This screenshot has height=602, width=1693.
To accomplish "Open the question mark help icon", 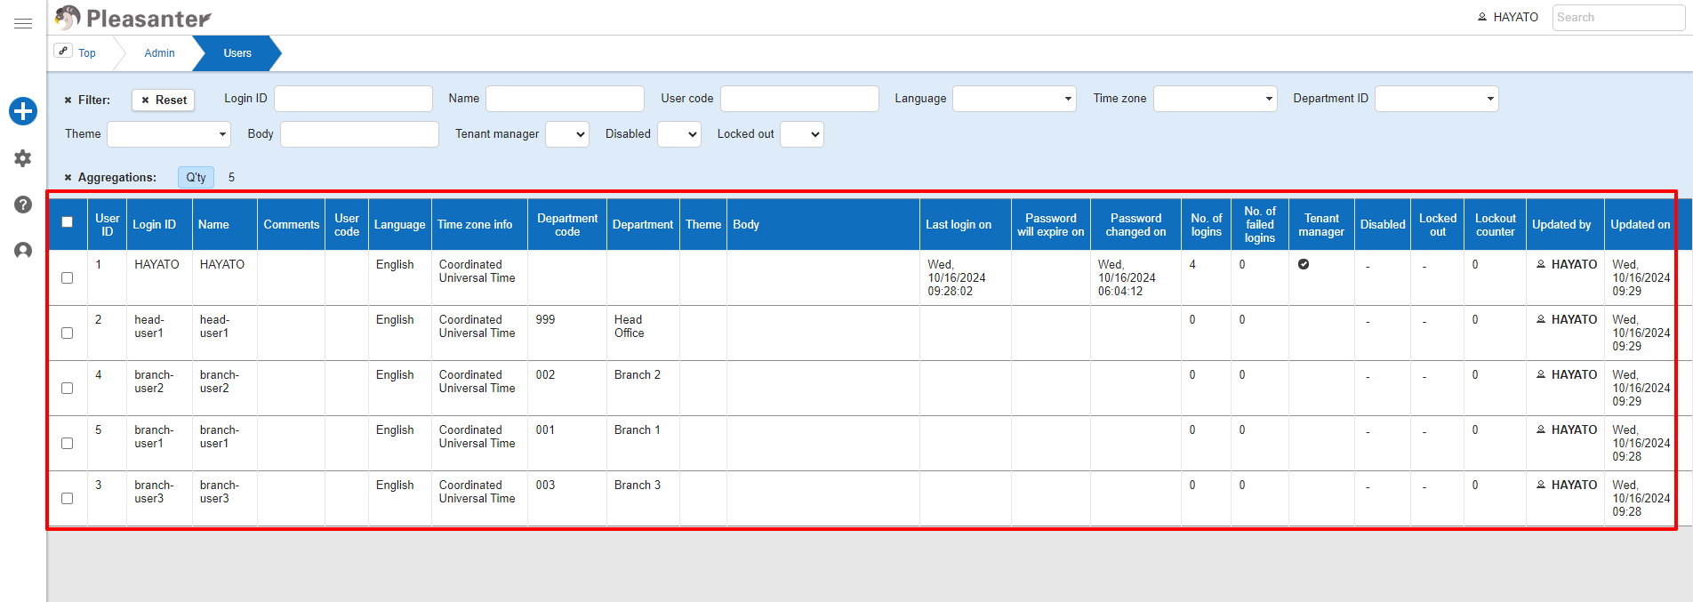I will tap(23, 205).
